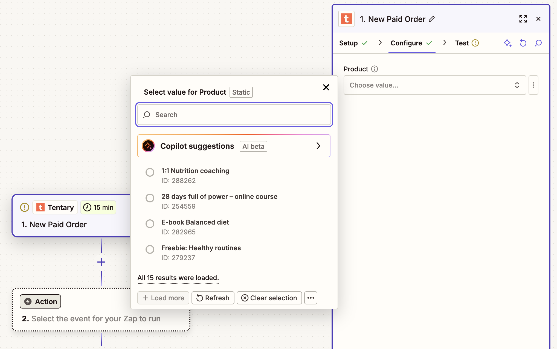
Task: Open the AI sparkle assistant icon
Action: coord(507,43)
